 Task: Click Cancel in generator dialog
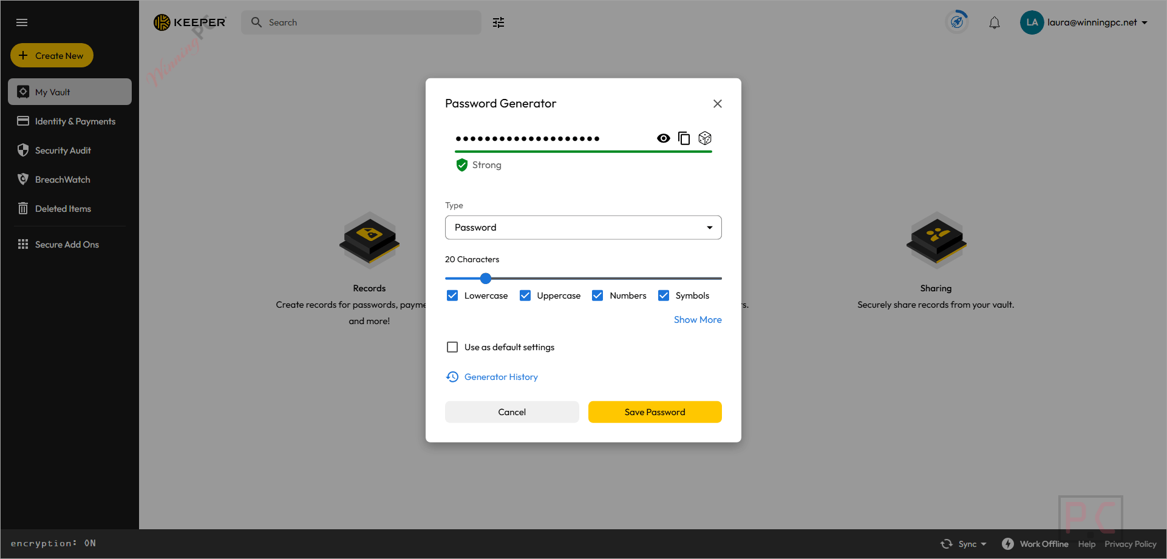[512, 412]
